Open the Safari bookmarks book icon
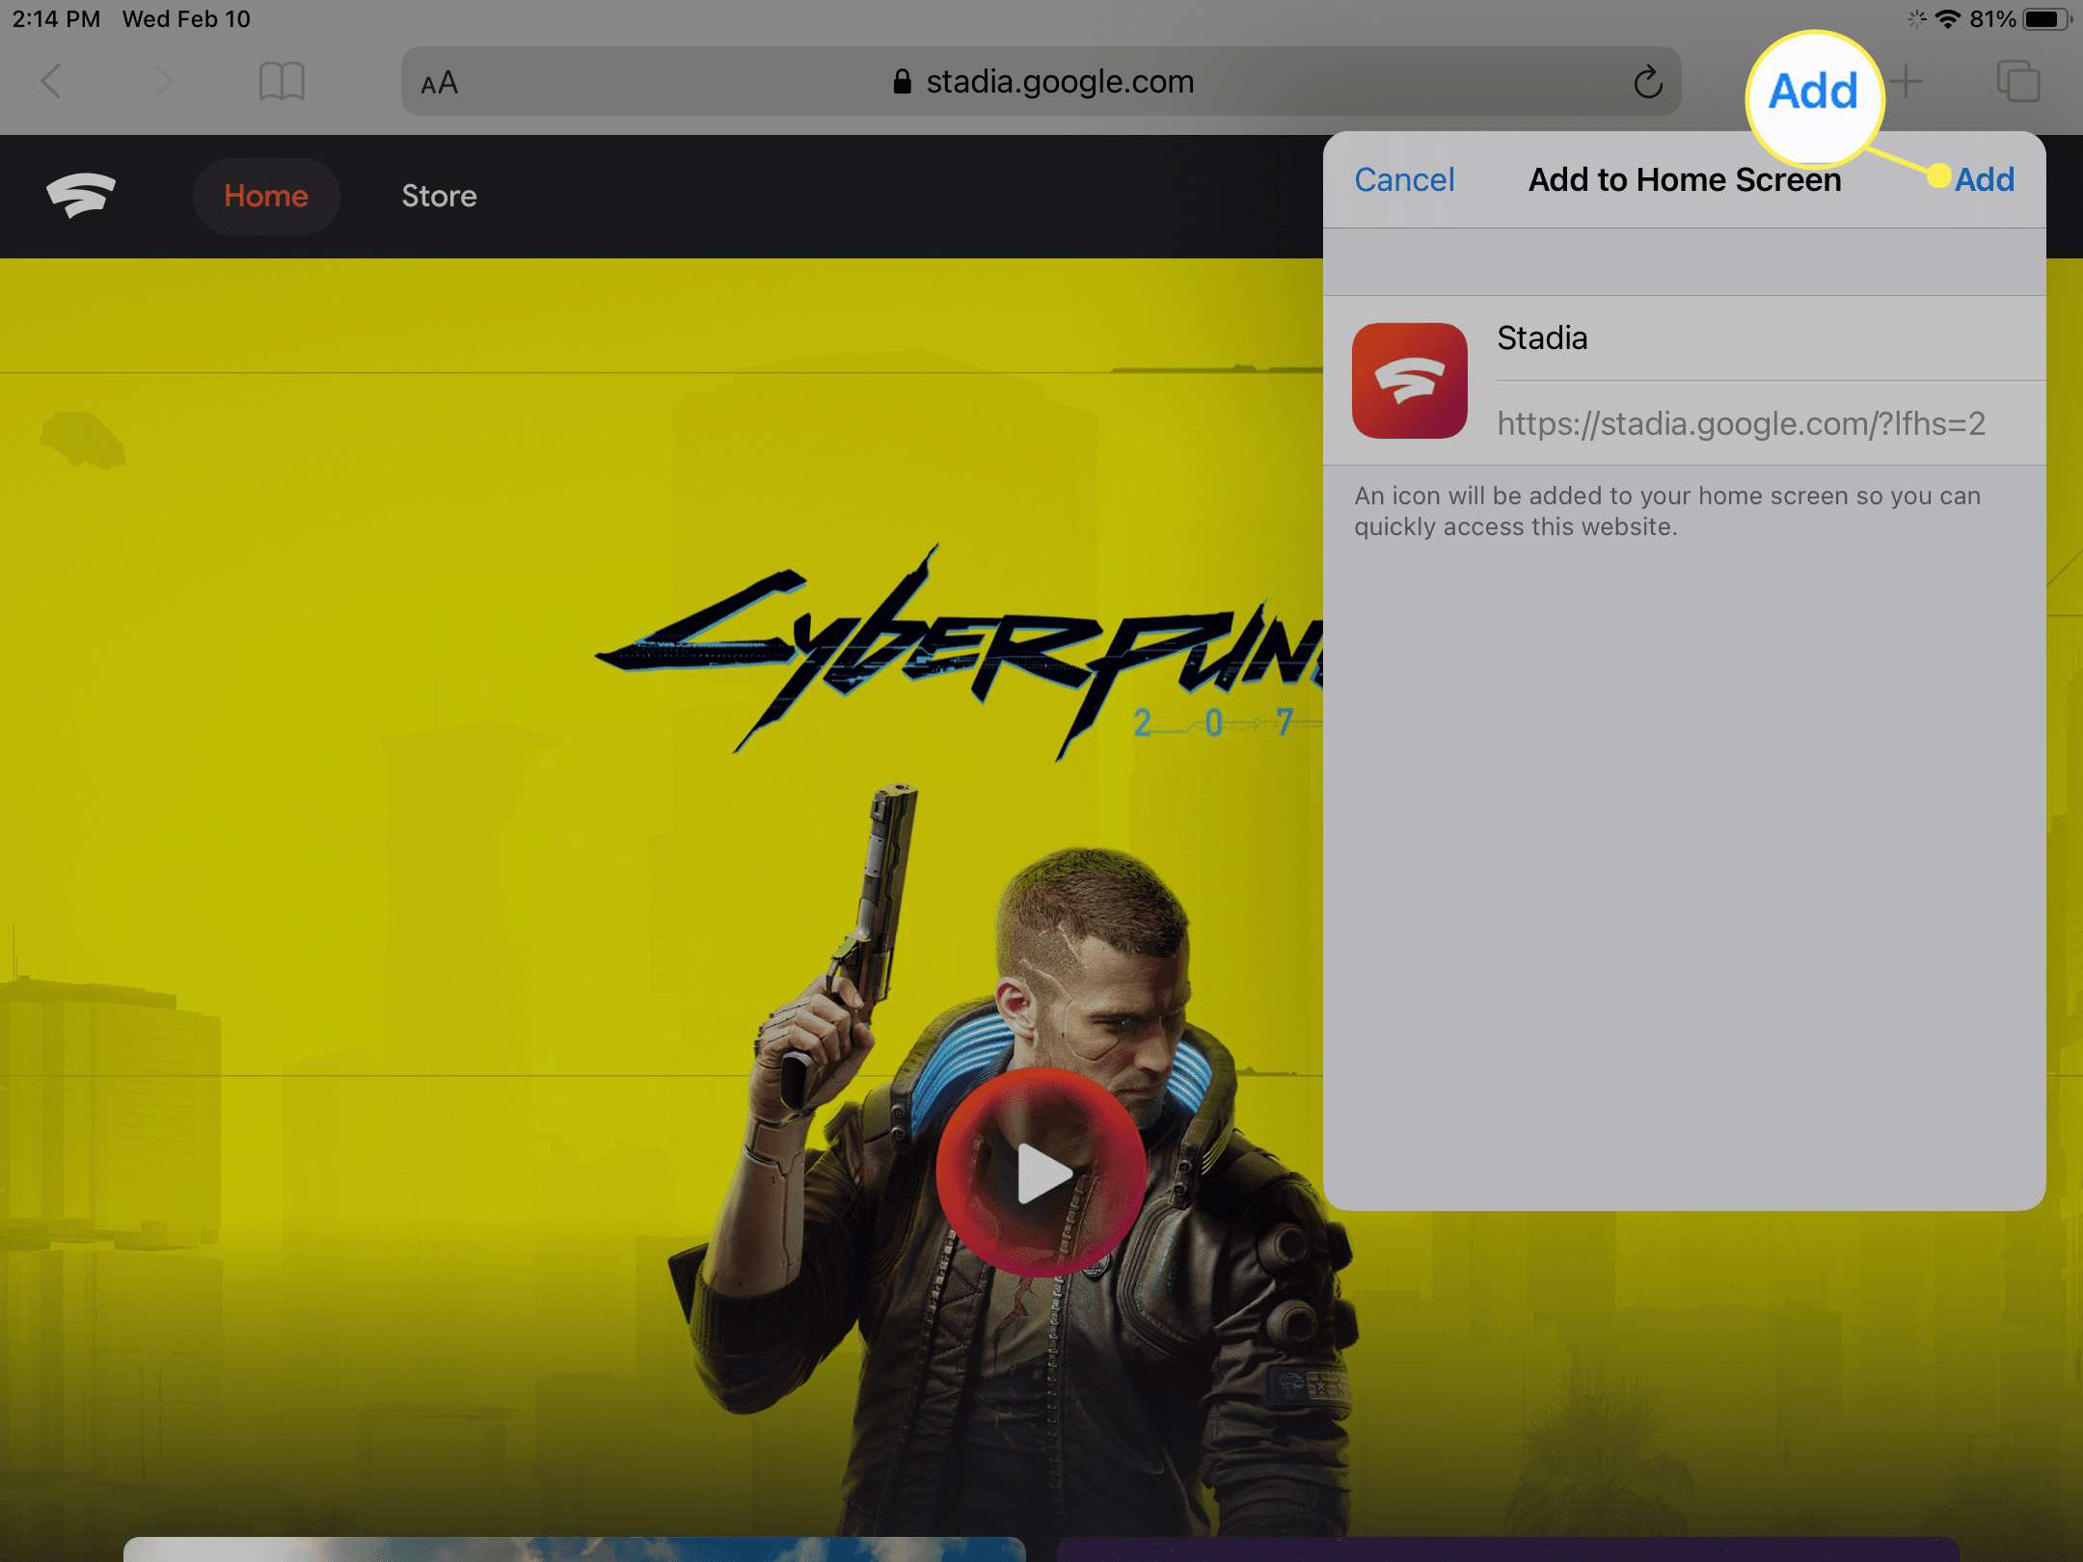 282,82
